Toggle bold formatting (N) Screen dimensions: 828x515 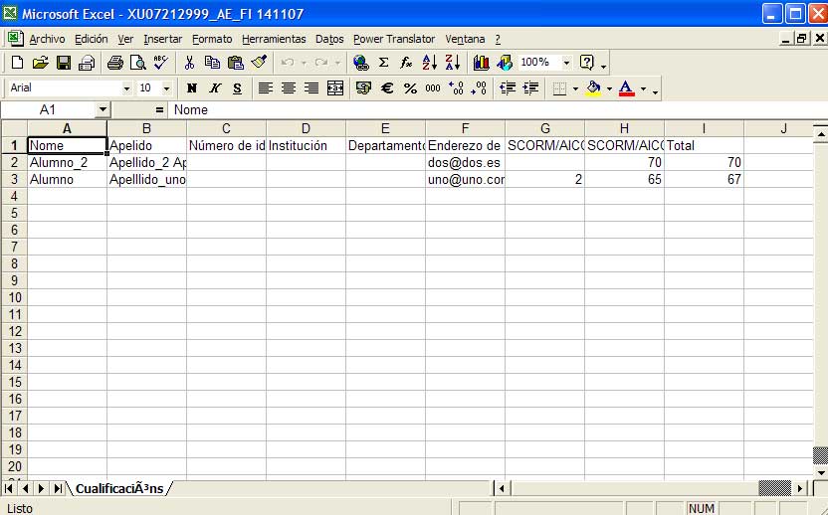pyautogui.click(x=192, y=88)
